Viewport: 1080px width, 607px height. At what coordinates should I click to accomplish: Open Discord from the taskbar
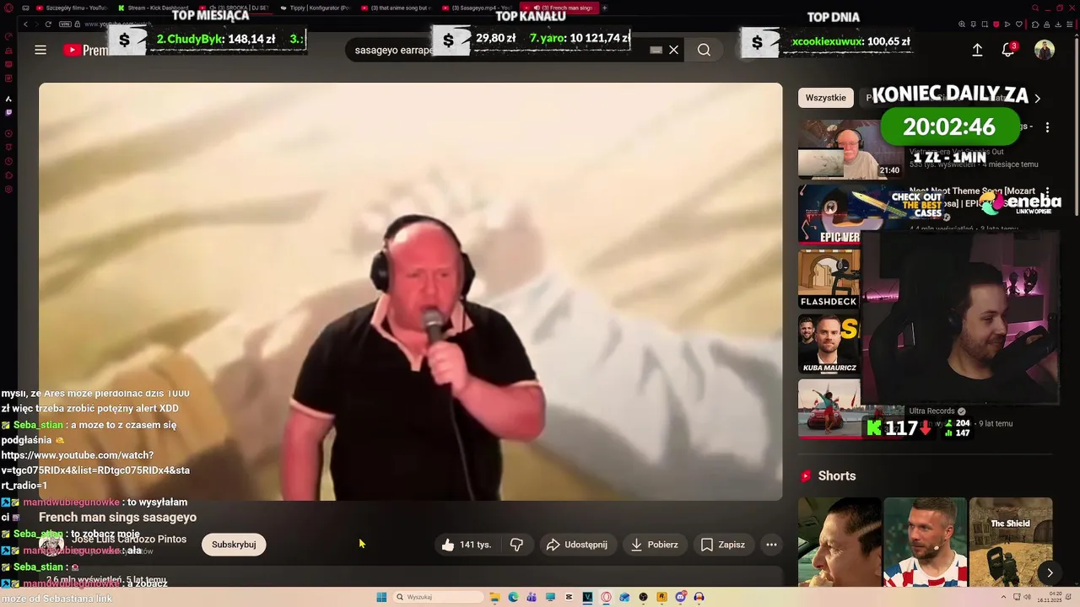[680, 597]
